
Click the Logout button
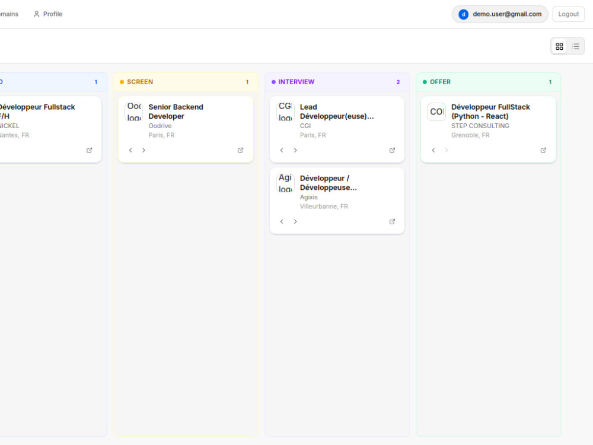(x=568, y=14)
